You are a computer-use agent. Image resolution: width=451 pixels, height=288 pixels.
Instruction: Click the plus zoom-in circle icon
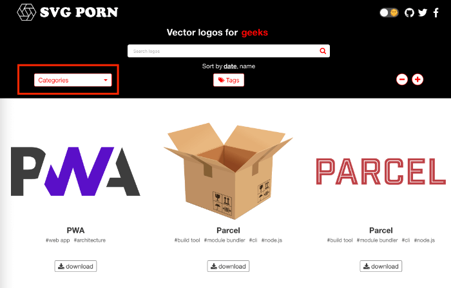point(417,79)
